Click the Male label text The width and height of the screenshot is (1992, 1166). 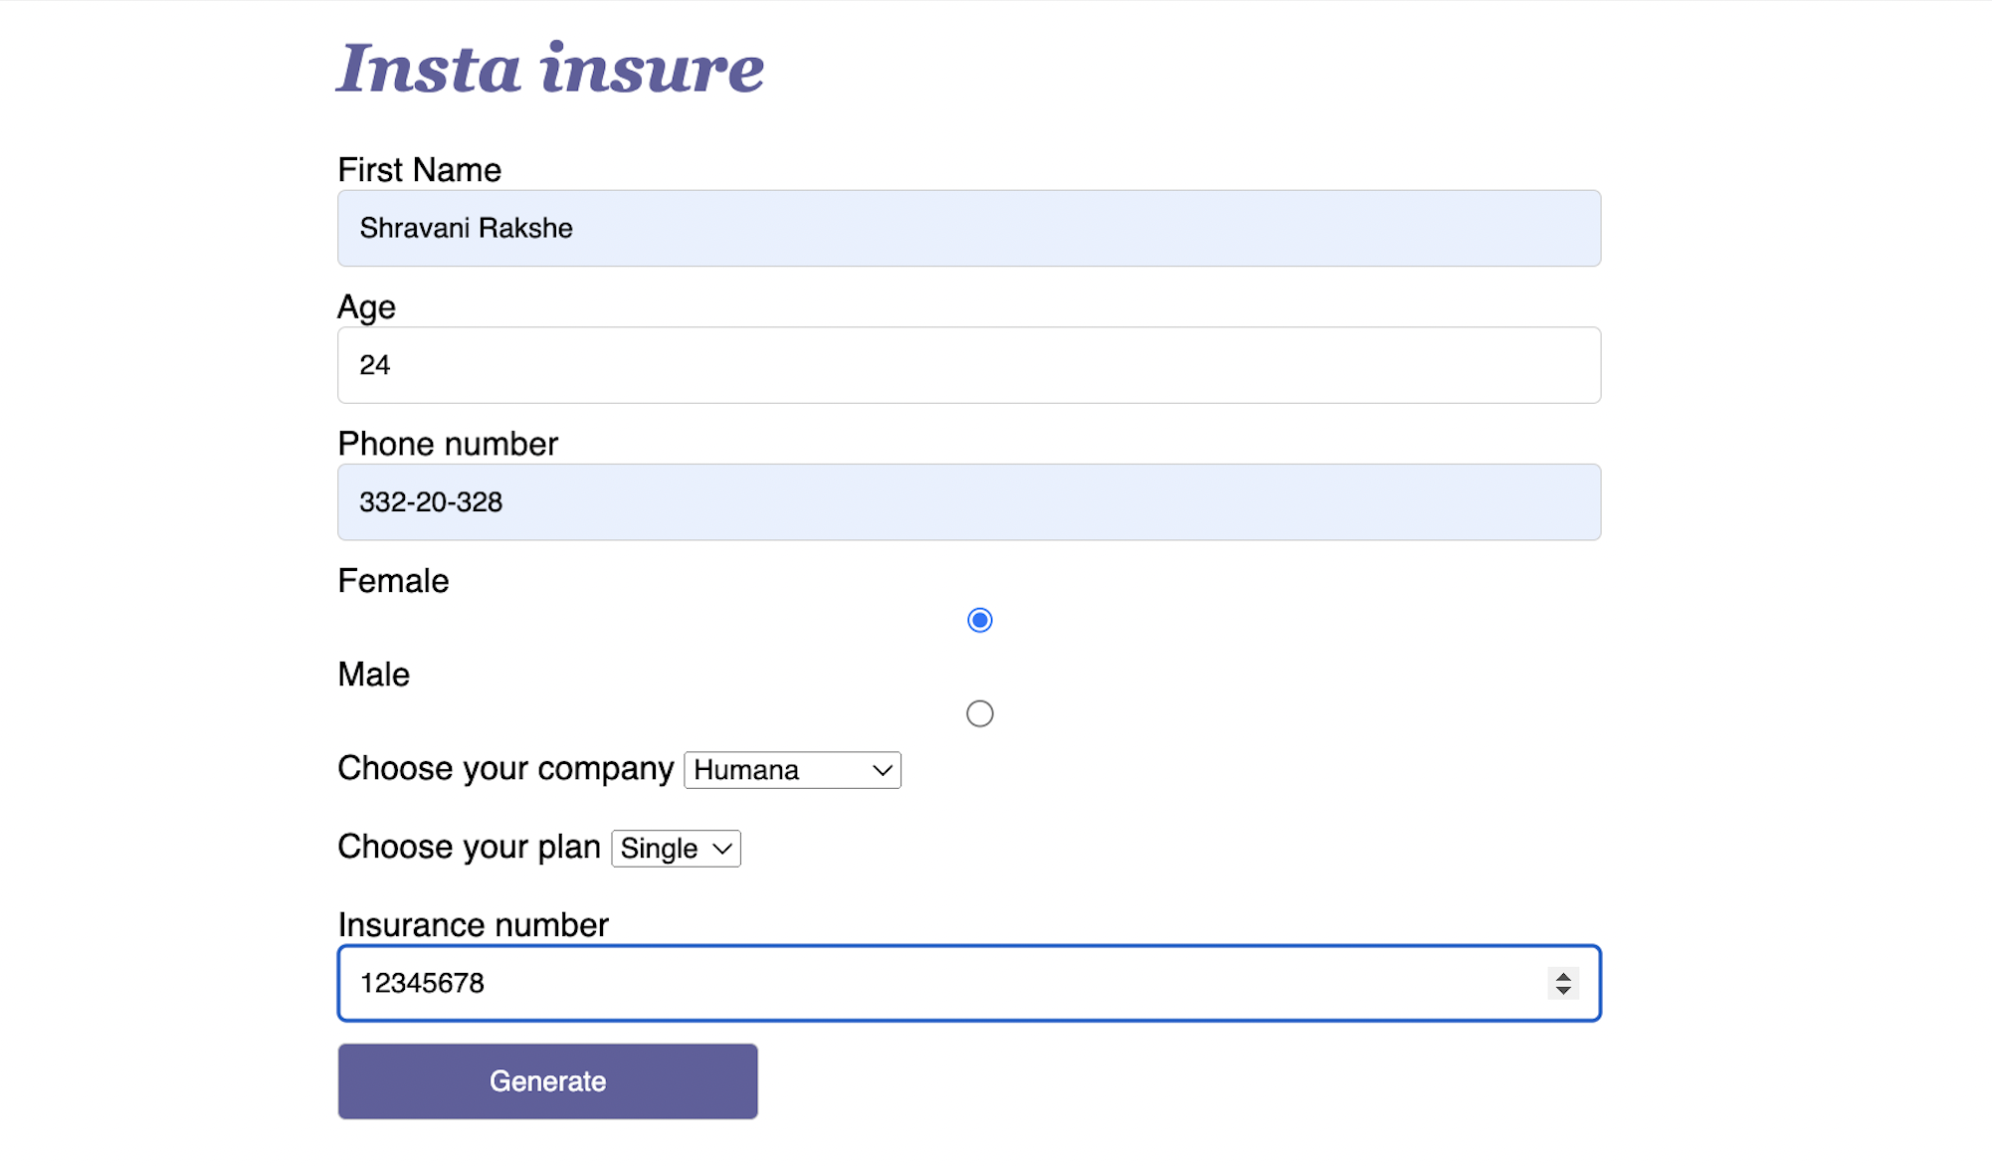pos(373,675)
